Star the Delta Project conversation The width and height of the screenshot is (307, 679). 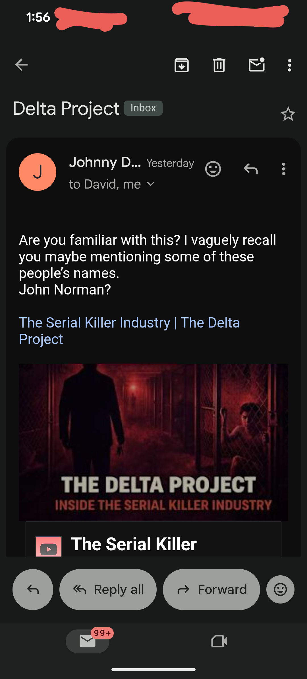point(288,114)
